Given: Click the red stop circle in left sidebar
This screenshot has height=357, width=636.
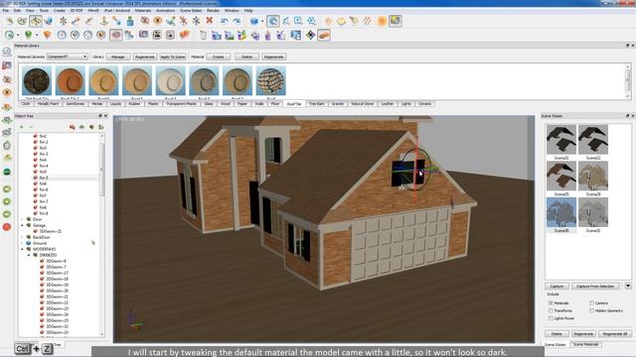Looking at the screenshot, I should click(7, 227).
